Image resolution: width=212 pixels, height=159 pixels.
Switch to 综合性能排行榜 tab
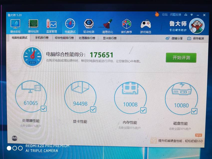(64, 38)
